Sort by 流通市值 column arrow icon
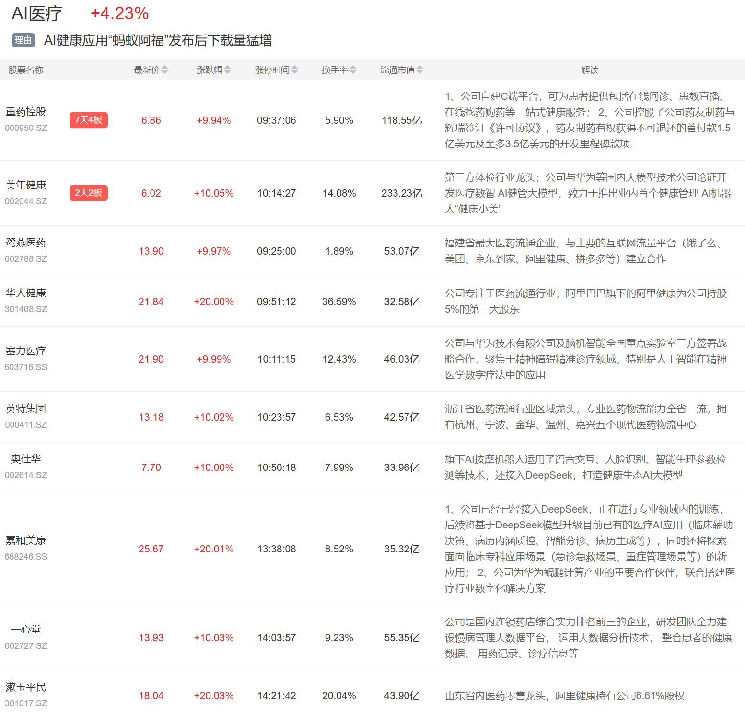This screenshot has height=715, width=745. 419,70
